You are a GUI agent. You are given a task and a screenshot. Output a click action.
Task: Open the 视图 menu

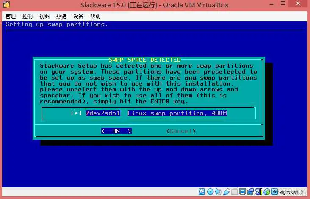pos(44,17)
